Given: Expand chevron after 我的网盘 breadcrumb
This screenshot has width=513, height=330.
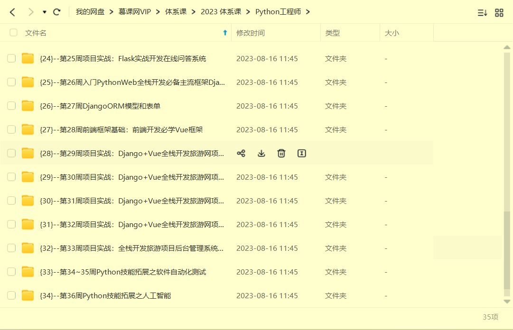Looking at the screenshot, I should 112,12.
